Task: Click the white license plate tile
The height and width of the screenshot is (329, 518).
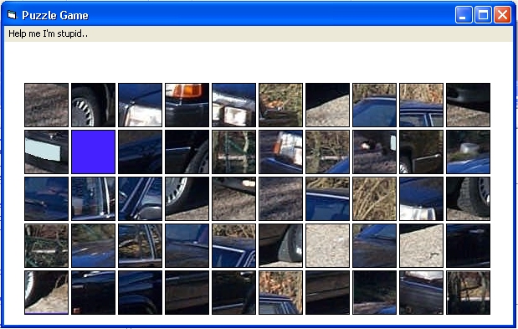Action: 47,152
